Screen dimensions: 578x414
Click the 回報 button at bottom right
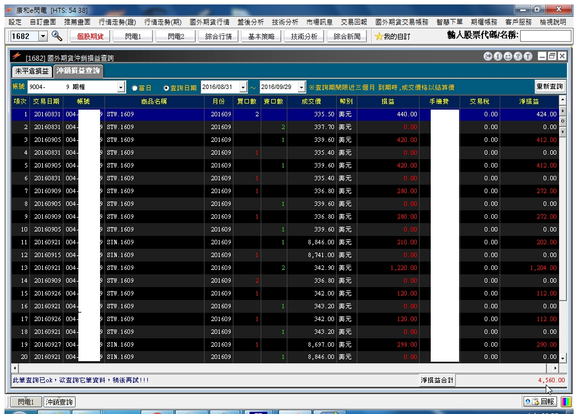[x=540, y=401]
